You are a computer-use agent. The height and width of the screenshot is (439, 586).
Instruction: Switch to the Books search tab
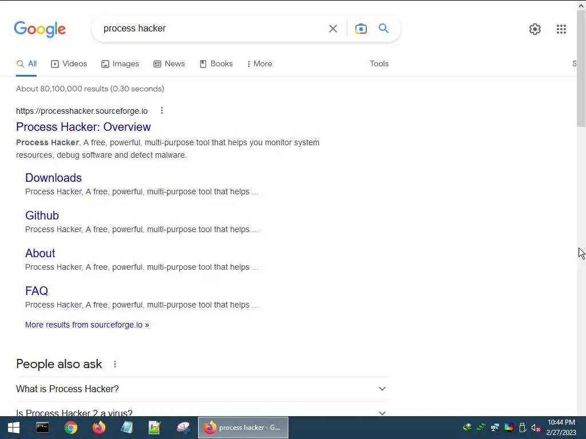click(x=216, y=64)
